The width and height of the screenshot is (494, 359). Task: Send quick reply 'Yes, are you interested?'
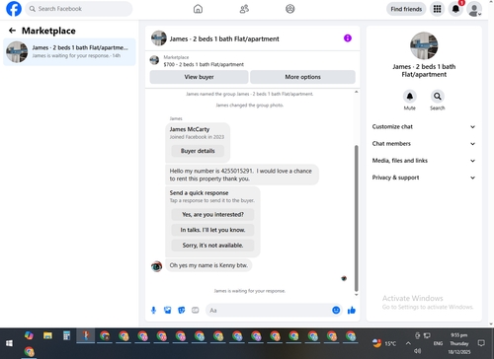point(212,215)
